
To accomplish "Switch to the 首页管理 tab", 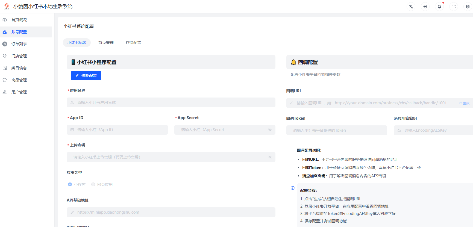I will [106, 43].
